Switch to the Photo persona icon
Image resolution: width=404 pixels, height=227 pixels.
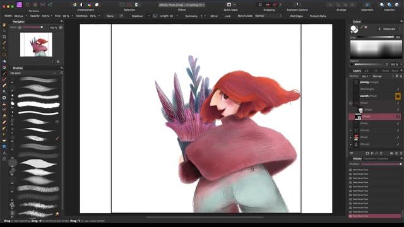point(20,4)
